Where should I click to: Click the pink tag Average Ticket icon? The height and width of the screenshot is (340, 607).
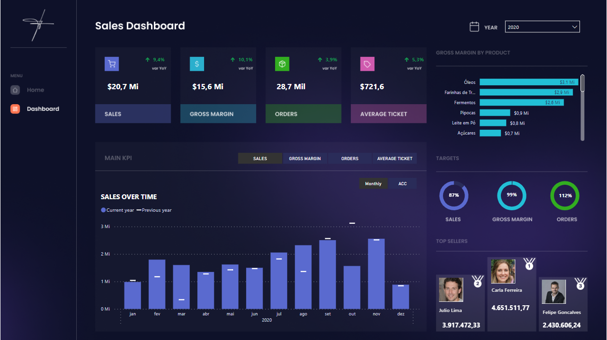coord(367,64)
